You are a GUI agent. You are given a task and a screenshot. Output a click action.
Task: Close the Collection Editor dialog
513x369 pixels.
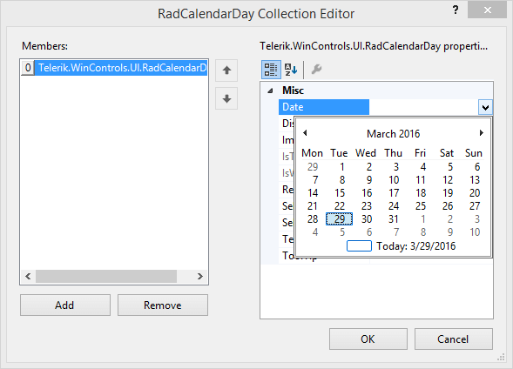click(x=487, y=10)
